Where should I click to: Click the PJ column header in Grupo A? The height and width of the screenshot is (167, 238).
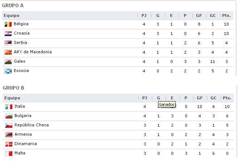[144, 15]
